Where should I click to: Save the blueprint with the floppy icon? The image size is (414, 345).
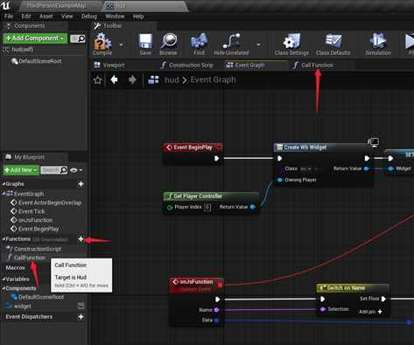pos(145,45)
